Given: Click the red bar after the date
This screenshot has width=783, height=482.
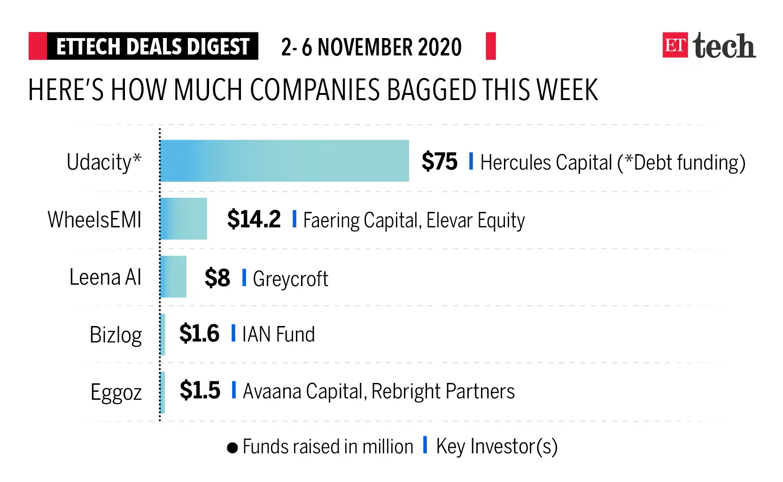Looking at the screenshot, I should pyautogui.click(x=491, y=46).
